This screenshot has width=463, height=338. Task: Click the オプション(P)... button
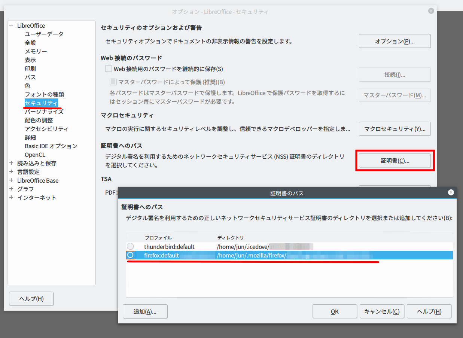[x=395, y=41]
